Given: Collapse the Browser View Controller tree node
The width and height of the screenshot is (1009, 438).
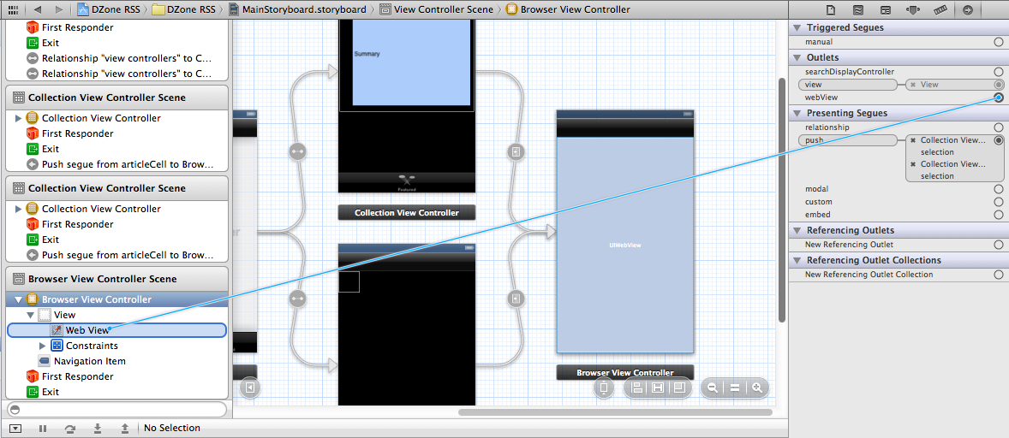Looking at the screenshot, I should pos(19,299).
